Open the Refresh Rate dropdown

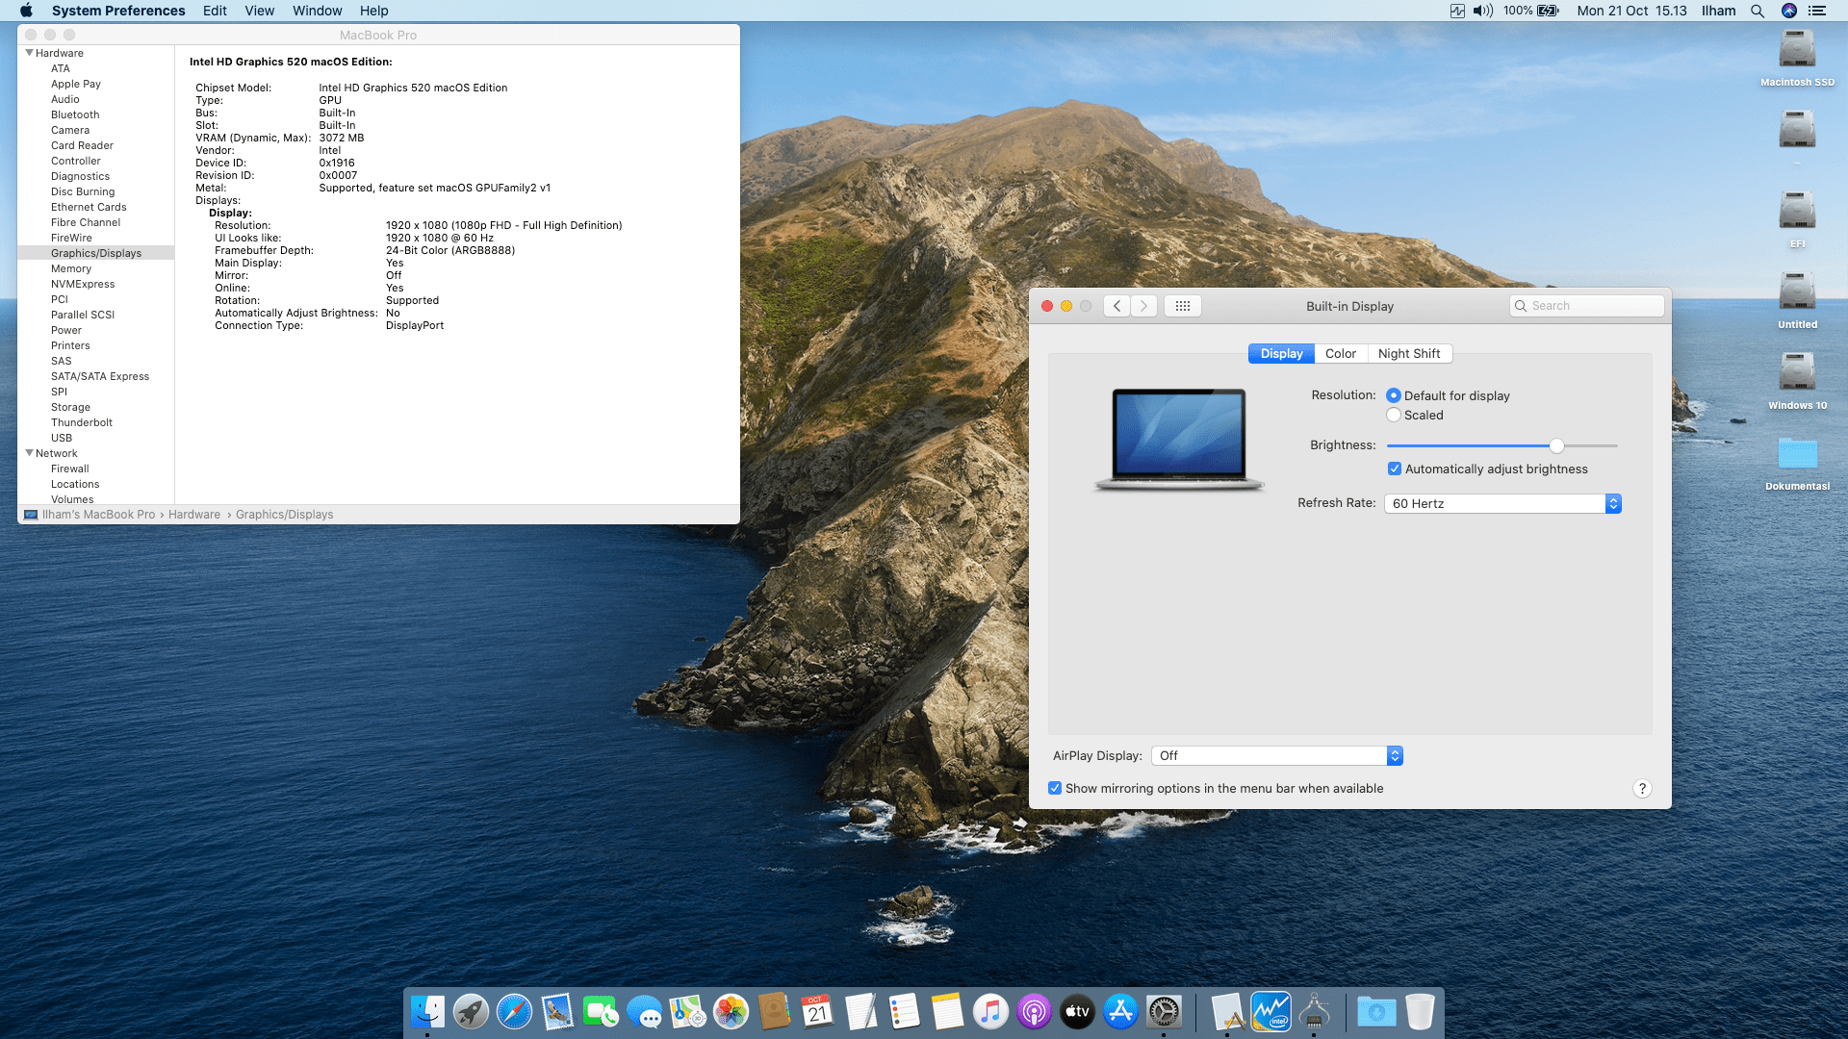pyautogui.click(x=1502, y=504)
